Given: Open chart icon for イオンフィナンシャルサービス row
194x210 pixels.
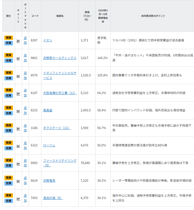Looking at the screenshot, I should 18,76.
